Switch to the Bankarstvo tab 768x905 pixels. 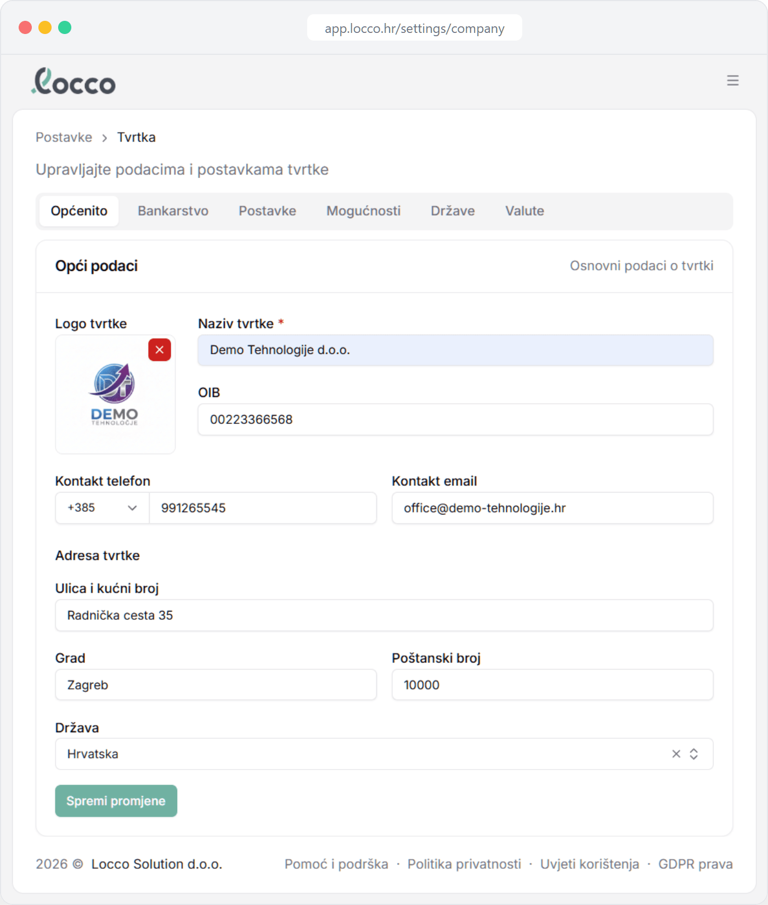(x=173, y=211)
